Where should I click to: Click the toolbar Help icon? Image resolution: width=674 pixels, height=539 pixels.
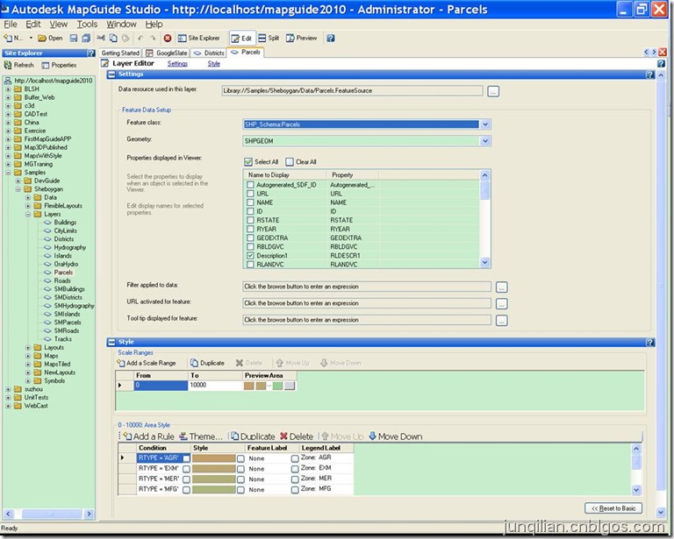(331, 39)
